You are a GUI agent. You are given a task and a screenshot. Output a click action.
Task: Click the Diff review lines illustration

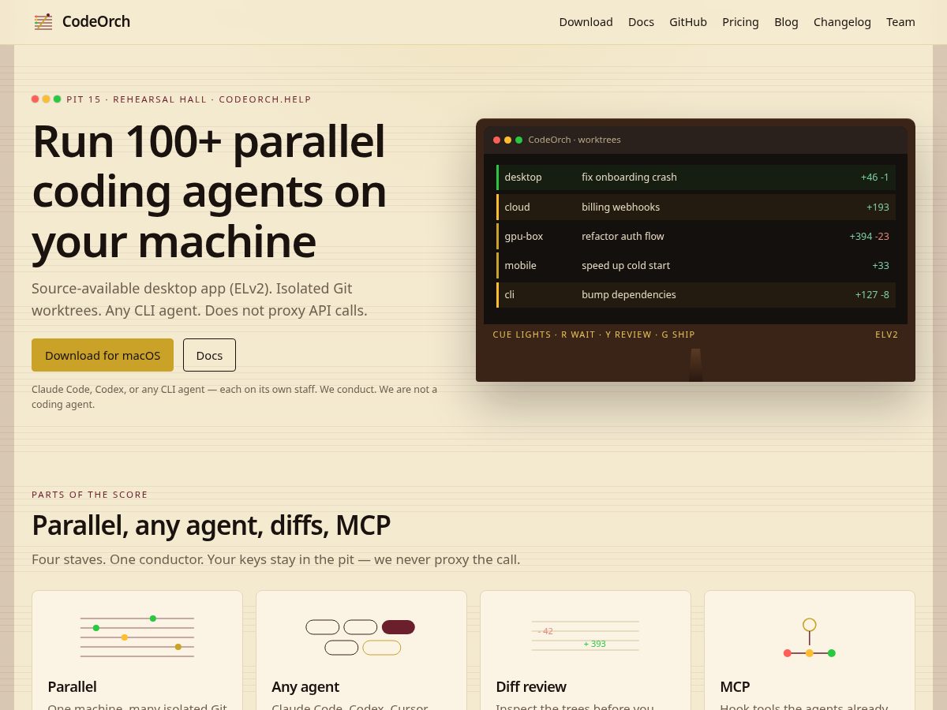tap(585, 636)
